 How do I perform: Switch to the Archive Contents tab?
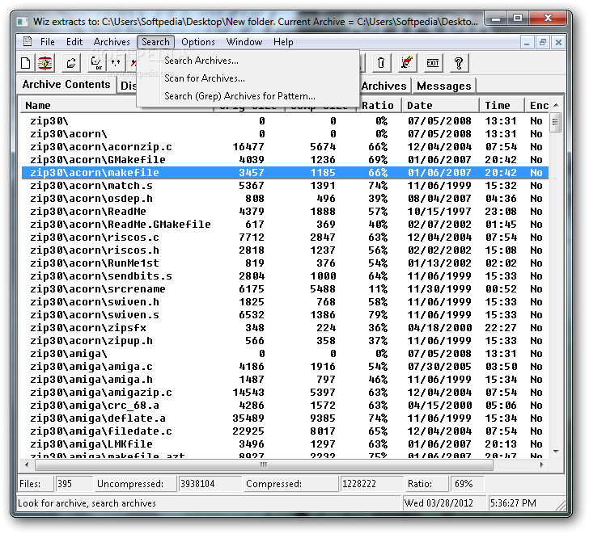[66, 84]
